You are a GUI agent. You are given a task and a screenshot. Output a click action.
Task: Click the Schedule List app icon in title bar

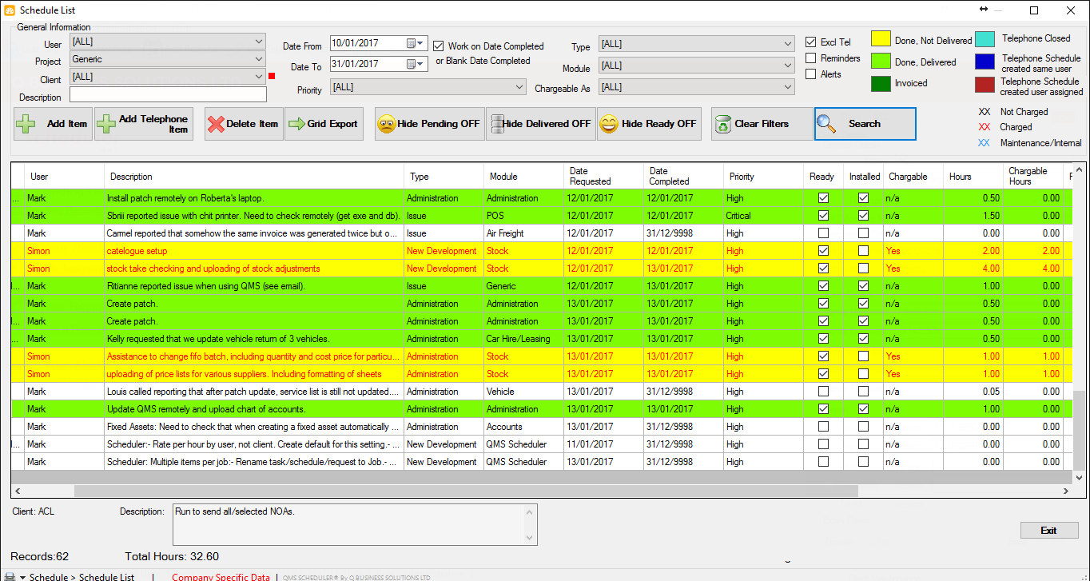coord(10,10)
